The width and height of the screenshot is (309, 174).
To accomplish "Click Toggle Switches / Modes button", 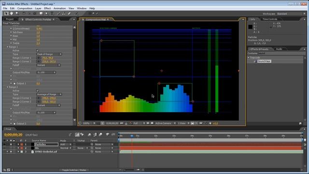I will [74, 170].
